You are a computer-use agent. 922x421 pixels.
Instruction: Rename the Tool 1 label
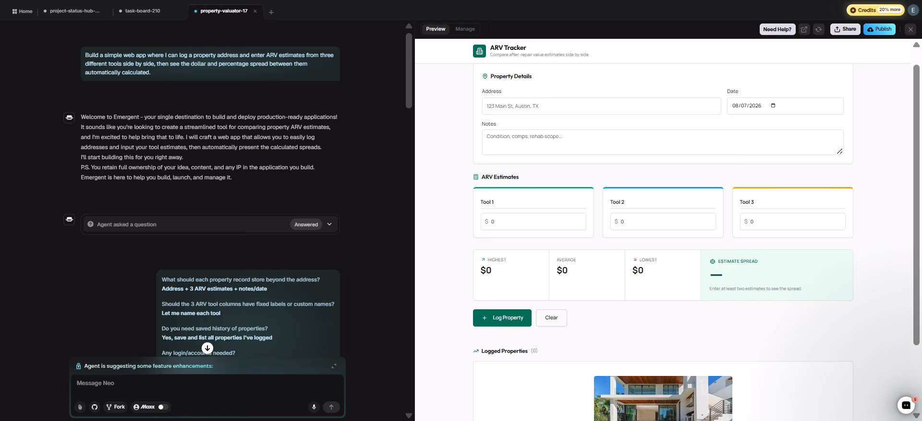click(533, 202)
